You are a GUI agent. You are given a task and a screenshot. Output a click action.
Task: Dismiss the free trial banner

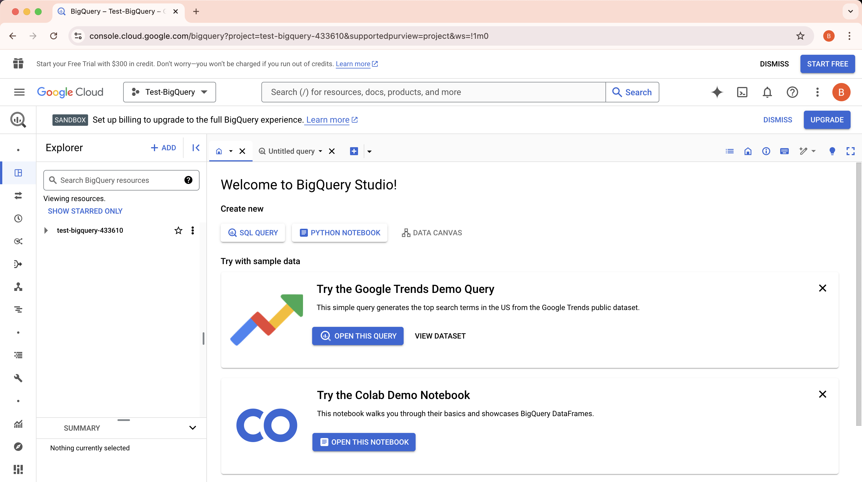[774, 64]
